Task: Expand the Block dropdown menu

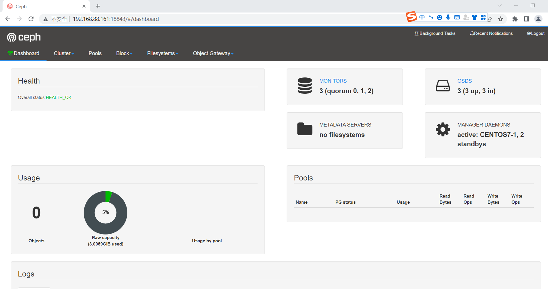Action: 124,53
